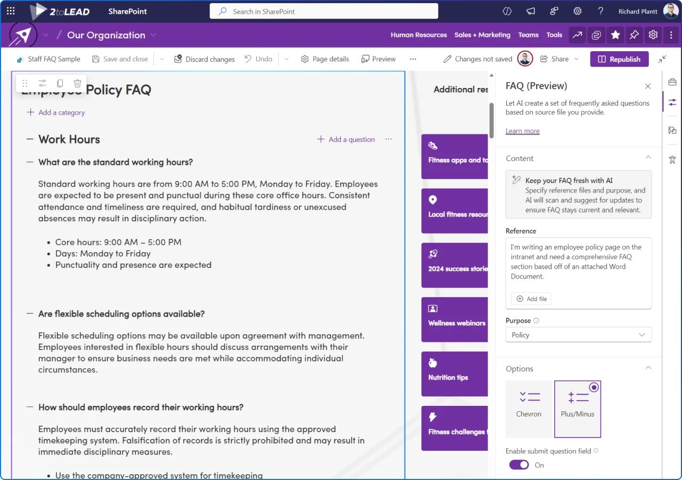Collapse the Options section

[648, 367]
